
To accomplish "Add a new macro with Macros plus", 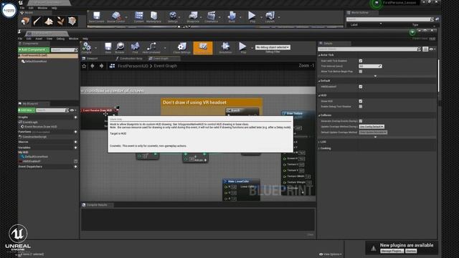I will [x=75, y=142].
